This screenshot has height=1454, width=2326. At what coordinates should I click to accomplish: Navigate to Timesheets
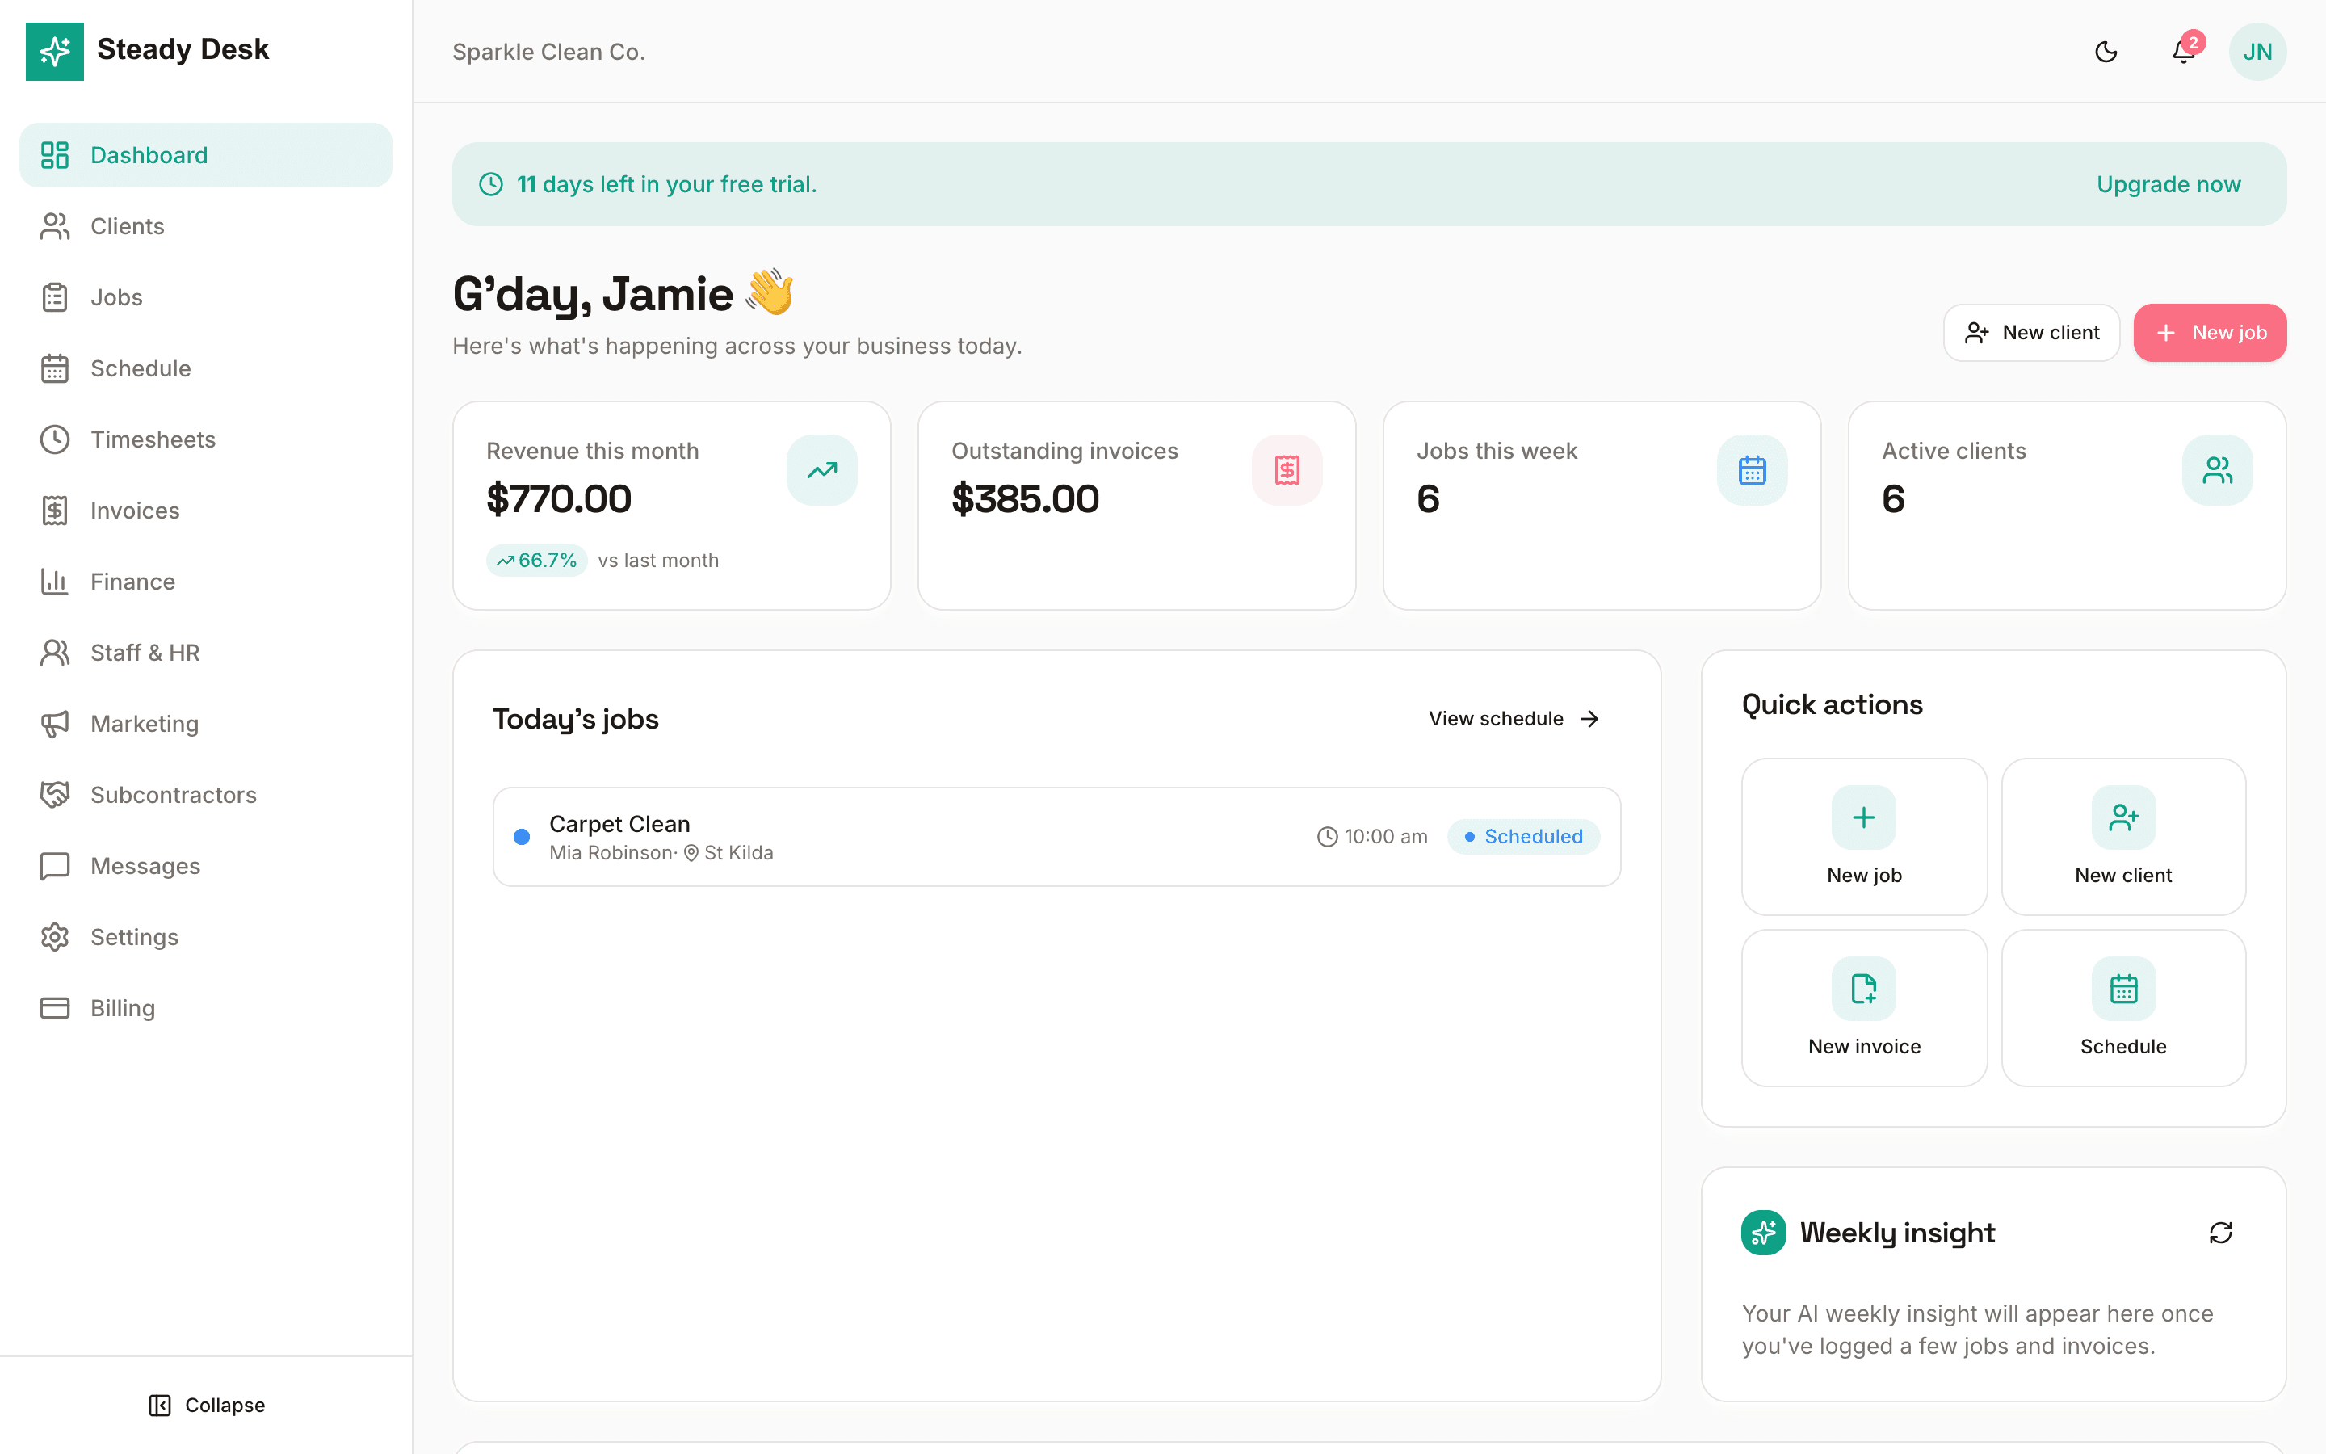(206, 439)
